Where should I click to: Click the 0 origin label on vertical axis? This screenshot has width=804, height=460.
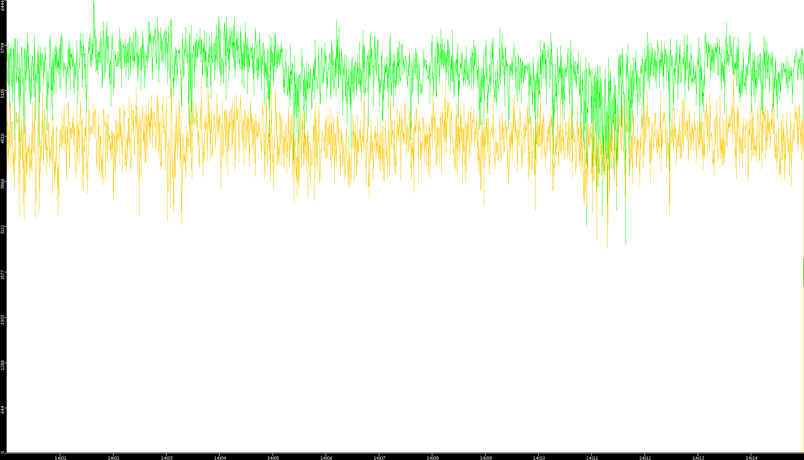pos(3,452)
